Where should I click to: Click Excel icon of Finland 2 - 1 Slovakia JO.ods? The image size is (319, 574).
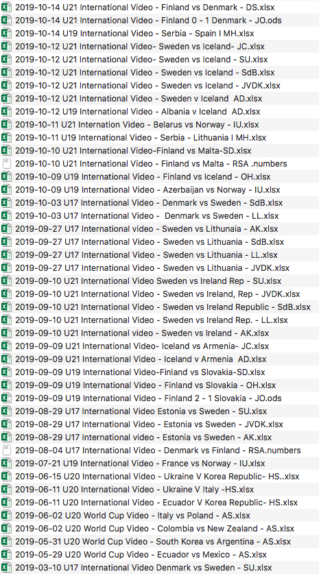(x=6, y=398)
